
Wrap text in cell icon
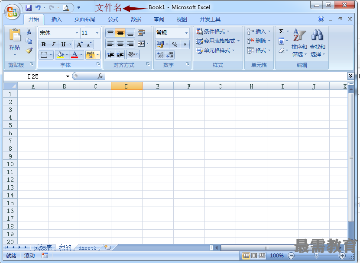pyautogui.click(x=141, y=33)
